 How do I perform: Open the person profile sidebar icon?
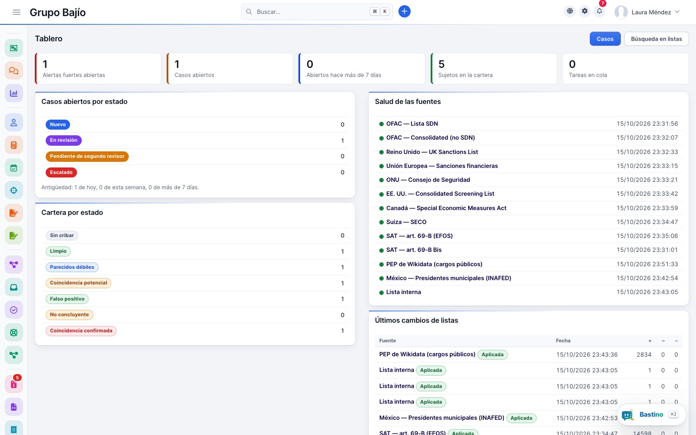pyautogui.click(x=14, y=123)
